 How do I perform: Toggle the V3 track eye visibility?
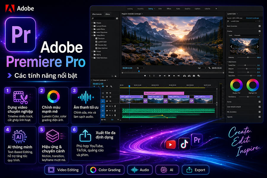pyautogui.click(x=110, y=93)
